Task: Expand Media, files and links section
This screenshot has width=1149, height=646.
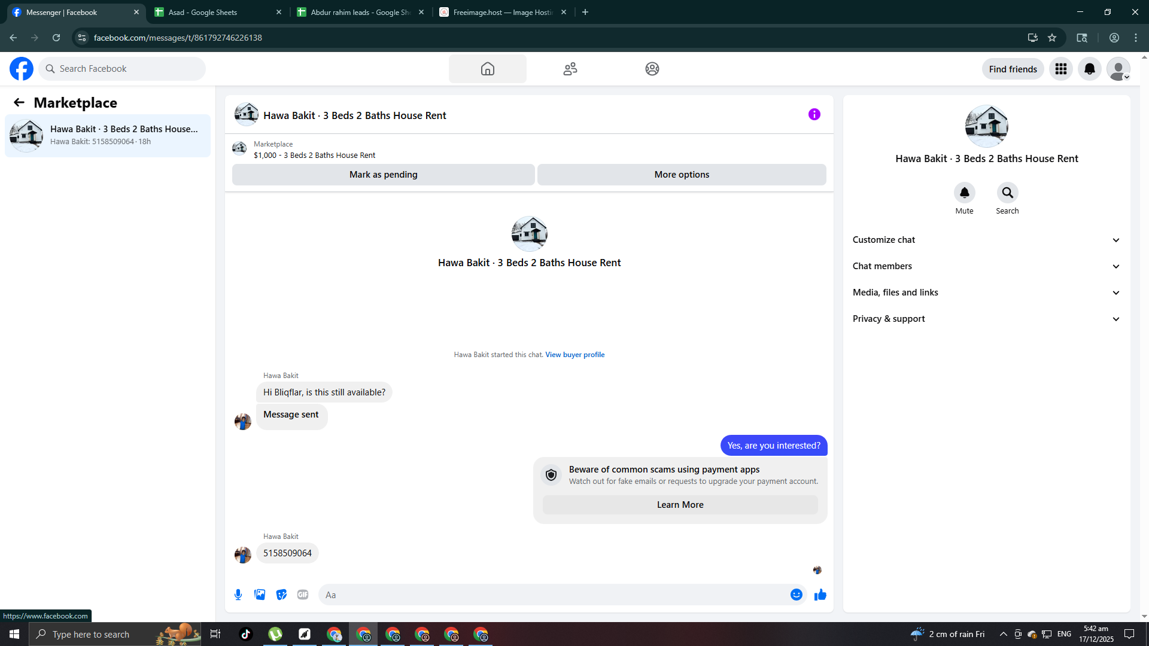Action: pos(986,292)
